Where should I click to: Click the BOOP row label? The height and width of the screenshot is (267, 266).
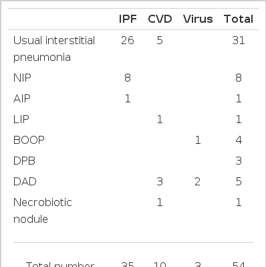coord(29,140)
